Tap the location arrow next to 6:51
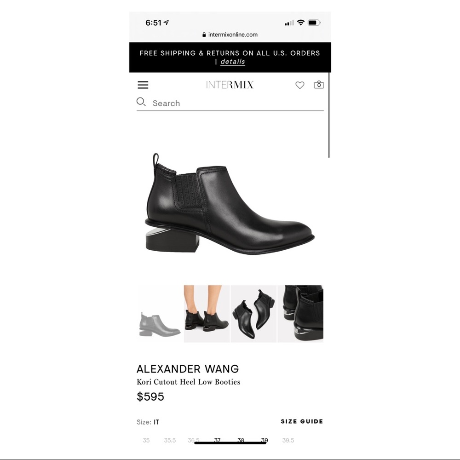This screenshot has height=460, width=460. pos(167,23)
